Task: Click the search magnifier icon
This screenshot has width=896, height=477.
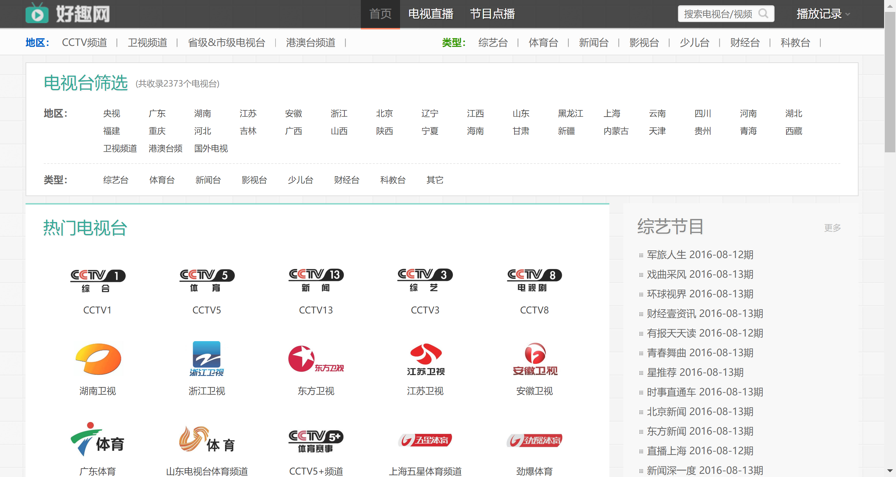Action: 763,14
